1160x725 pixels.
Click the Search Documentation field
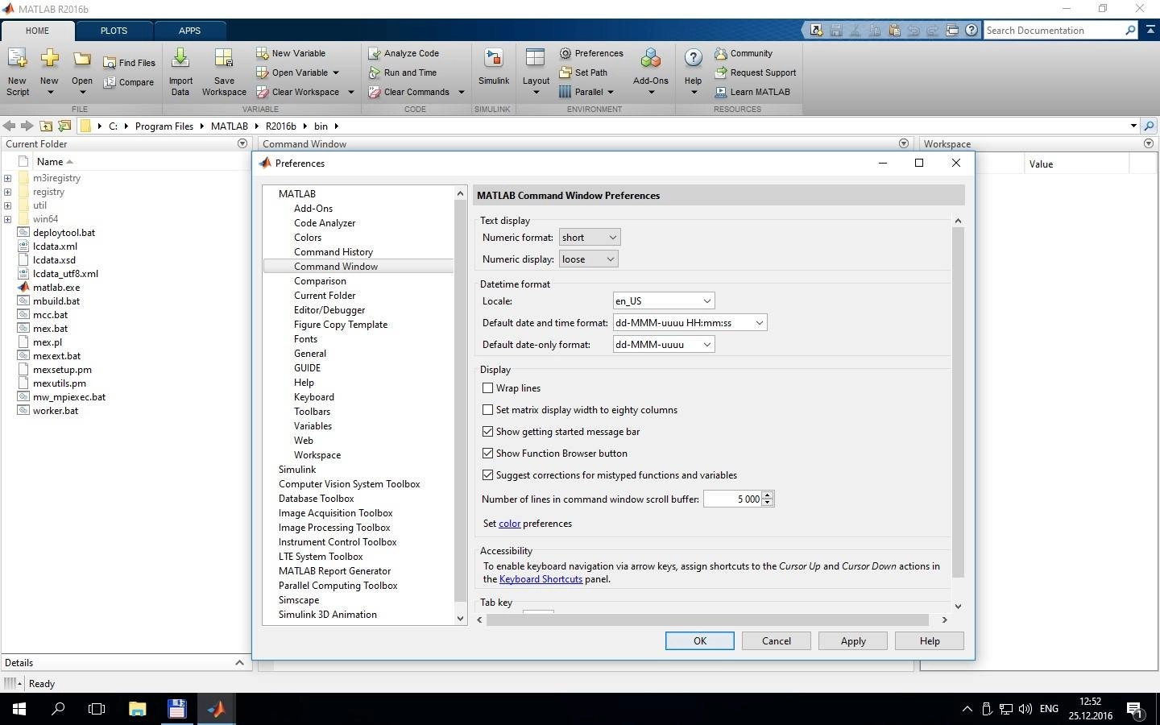(1054, 31)
